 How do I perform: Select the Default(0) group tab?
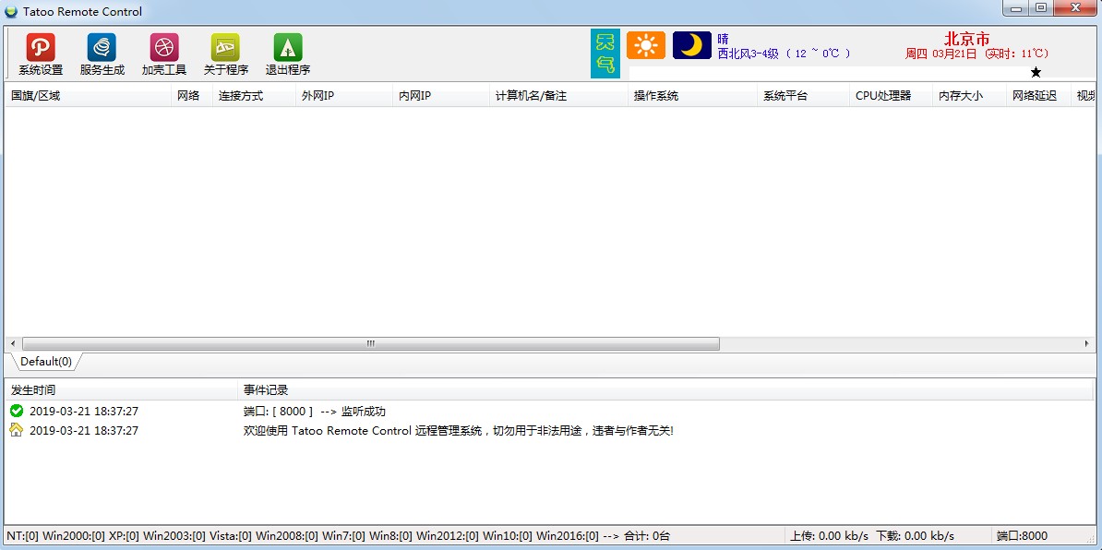click(45, 362)
